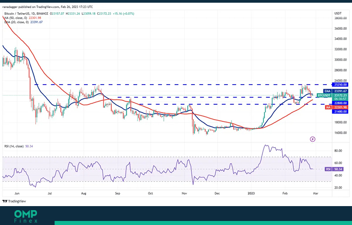Click the USDT currency label on price axis
Screen dimensions: 352x225
[338, 13]
